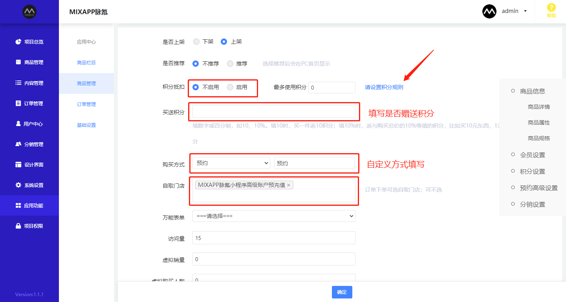Screen dimensions: 566x302
Task: Click the 买送积分 input field
Action: click(x=274, y=112)
